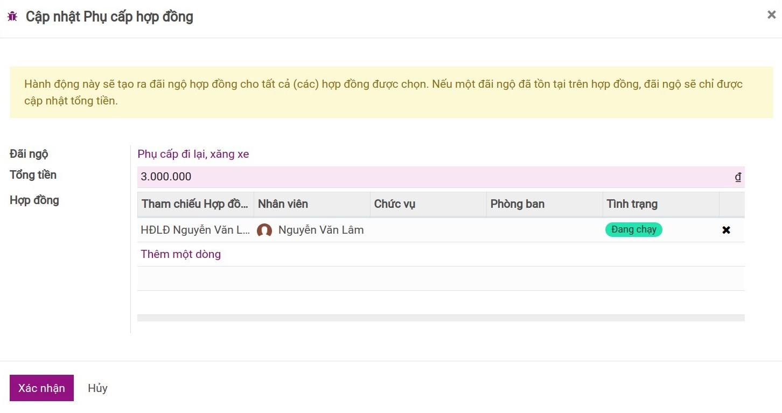Click the Đang chạy status badge

pyautogui.click(x=633, y=230)
